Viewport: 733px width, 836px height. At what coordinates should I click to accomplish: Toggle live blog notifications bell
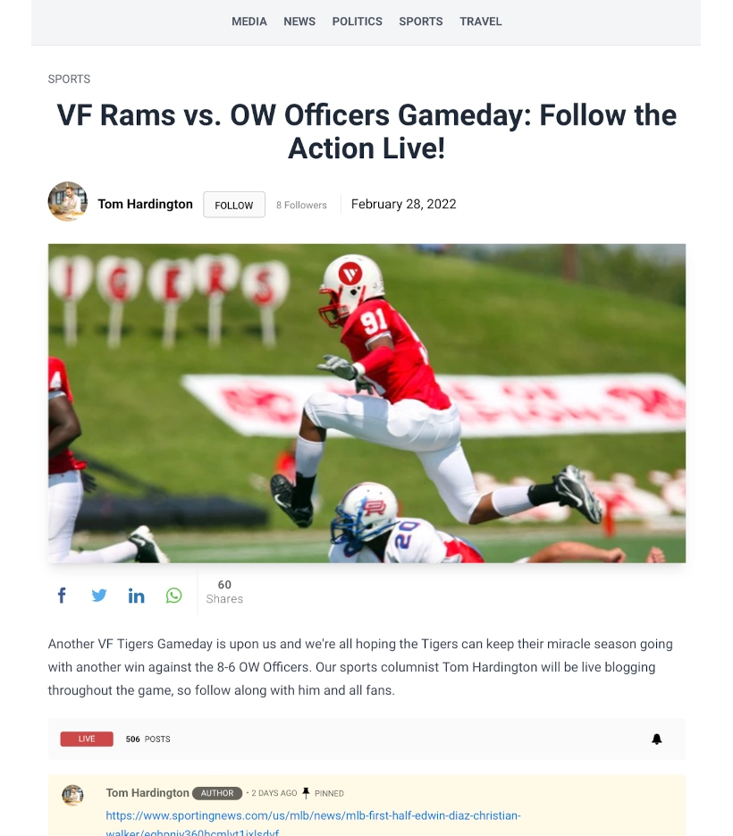(x=657, y=739)
